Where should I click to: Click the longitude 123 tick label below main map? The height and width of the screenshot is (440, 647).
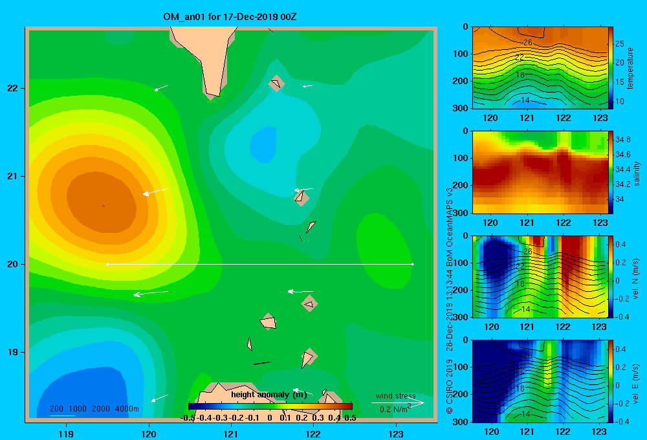pyautogui.click(x=396, y=434)
